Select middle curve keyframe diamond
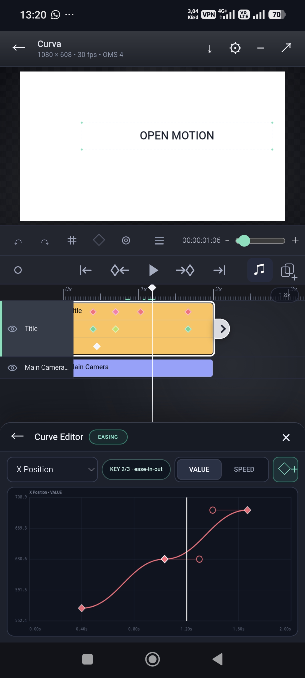 (164, 559)
